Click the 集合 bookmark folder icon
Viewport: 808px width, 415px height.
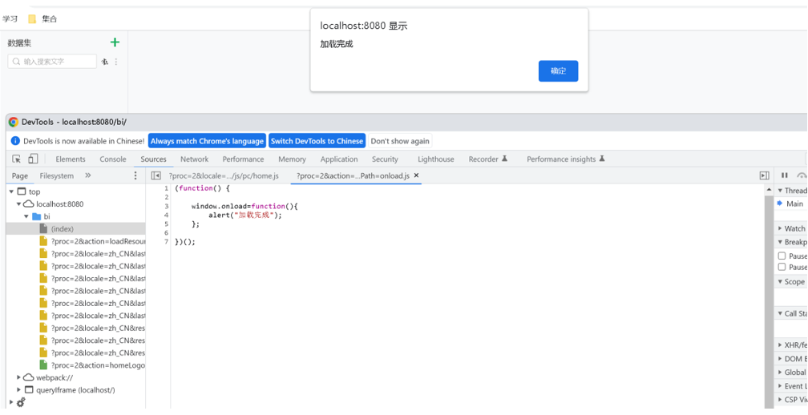[x=32, y=19]
